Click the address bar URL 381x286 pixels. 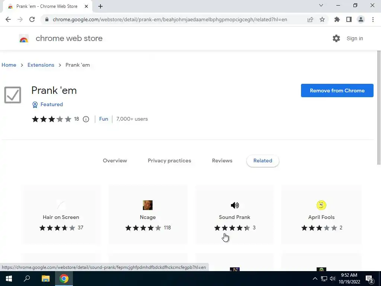tap(170, 19)
